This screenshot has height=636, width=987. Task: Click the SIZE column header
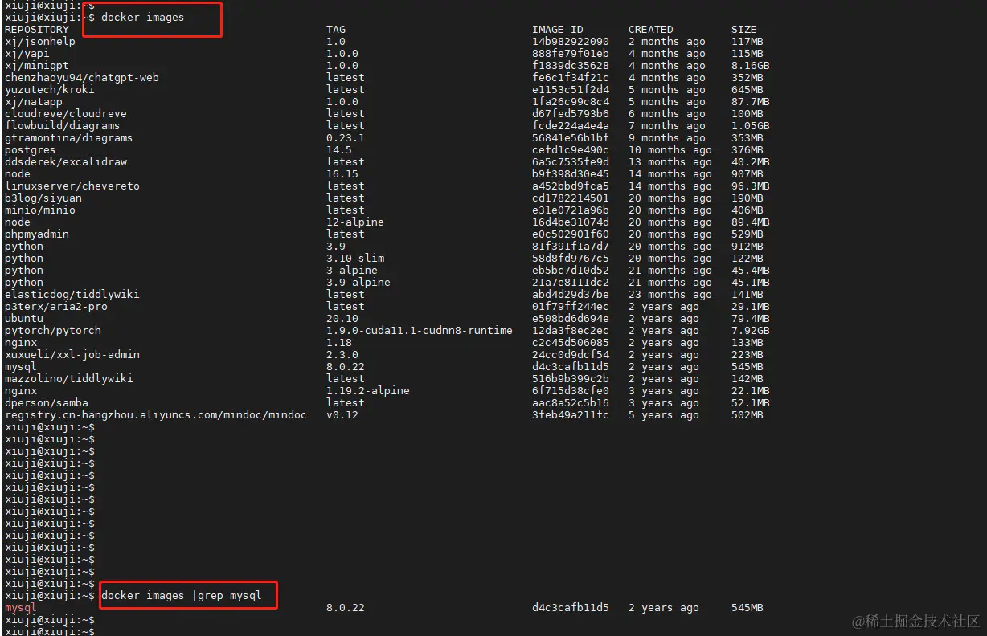tap(744, 29)
